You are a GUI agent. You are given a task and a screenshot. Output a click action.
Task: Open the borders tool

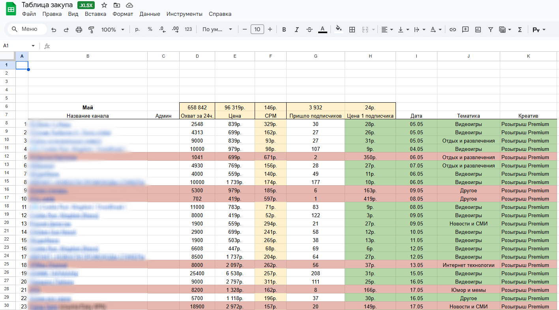click(352, 30)
